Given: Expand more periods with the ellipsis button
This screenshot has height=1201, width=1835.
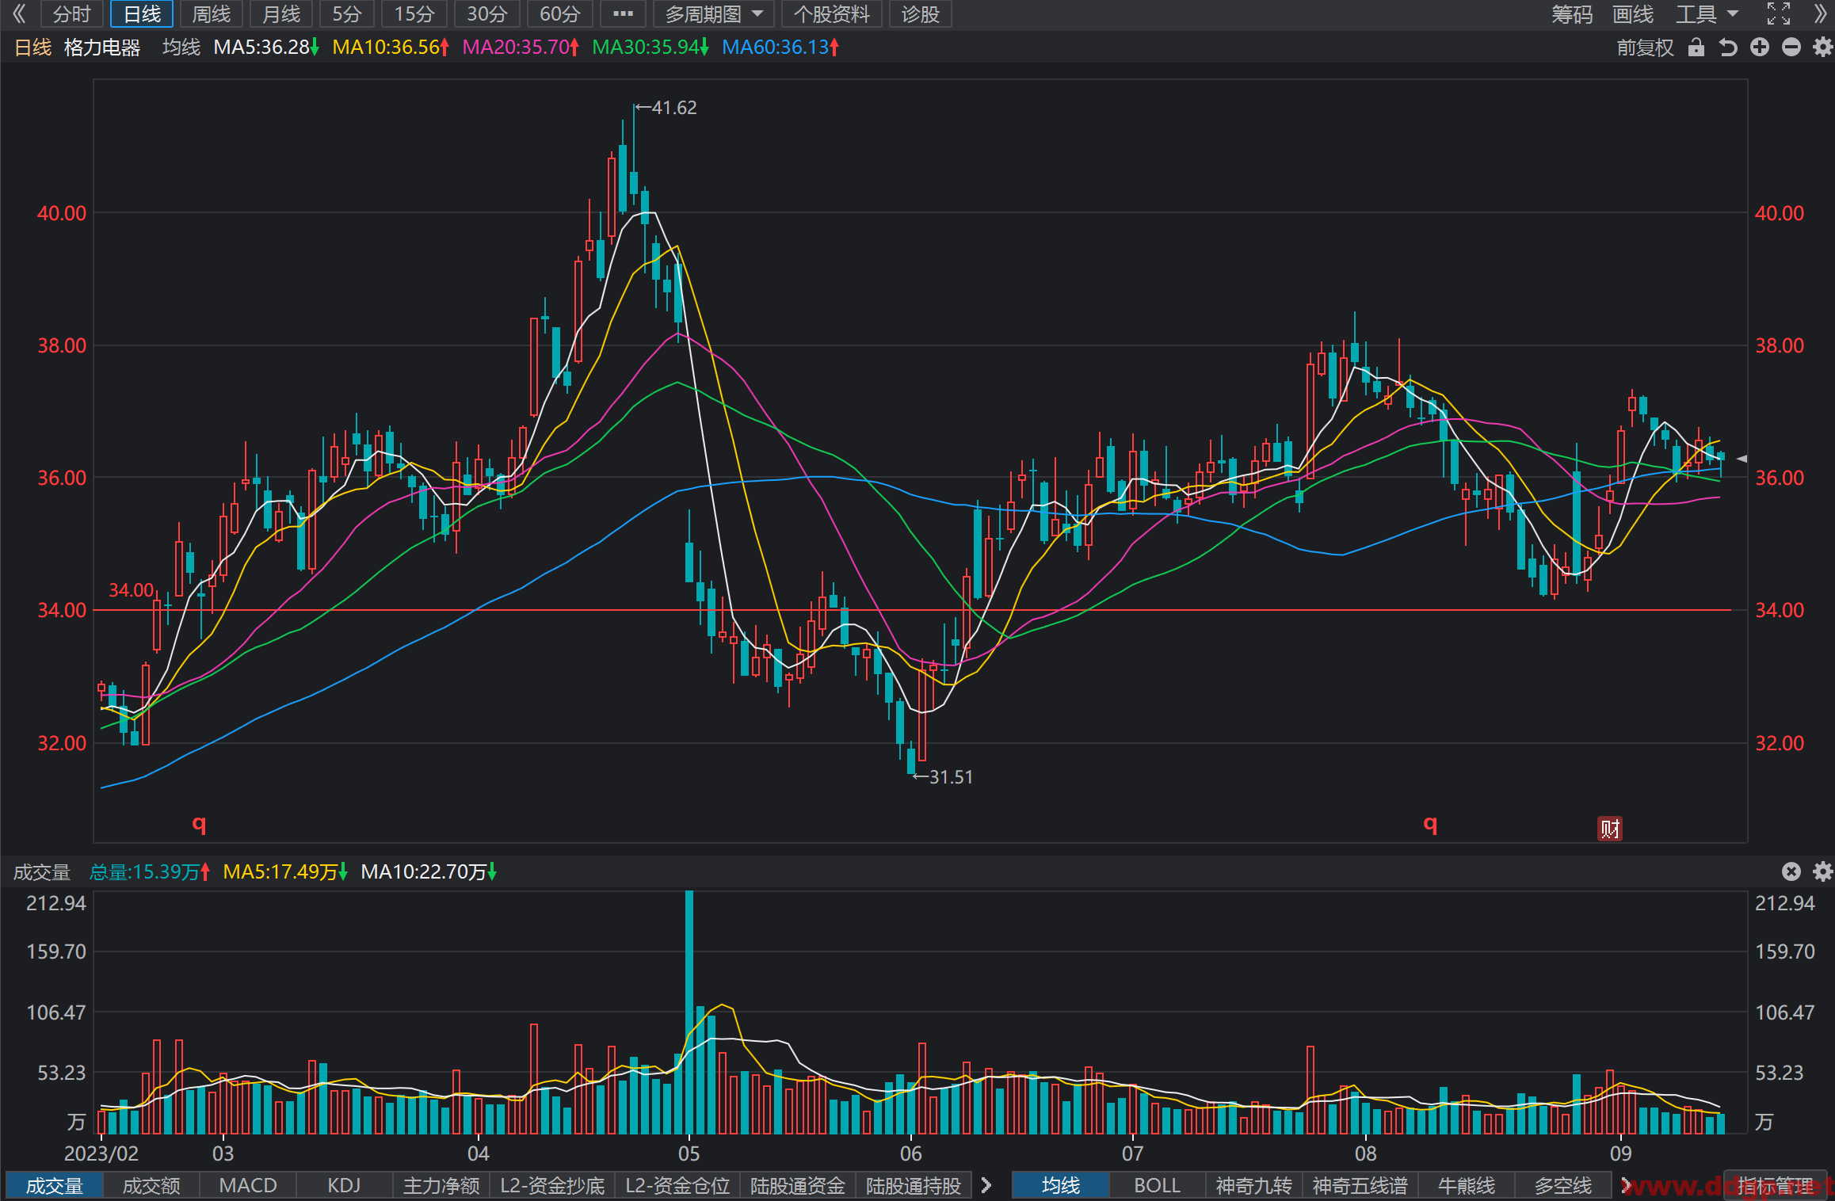Looking at the screenshot, I should [x=624, y=13].
